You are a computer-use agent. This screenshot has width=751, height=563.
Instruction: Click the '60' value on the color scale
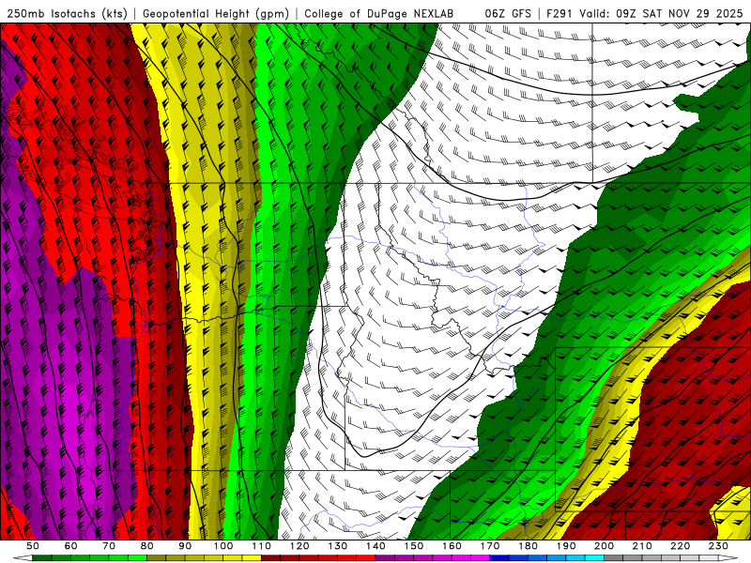pos(70,546)
